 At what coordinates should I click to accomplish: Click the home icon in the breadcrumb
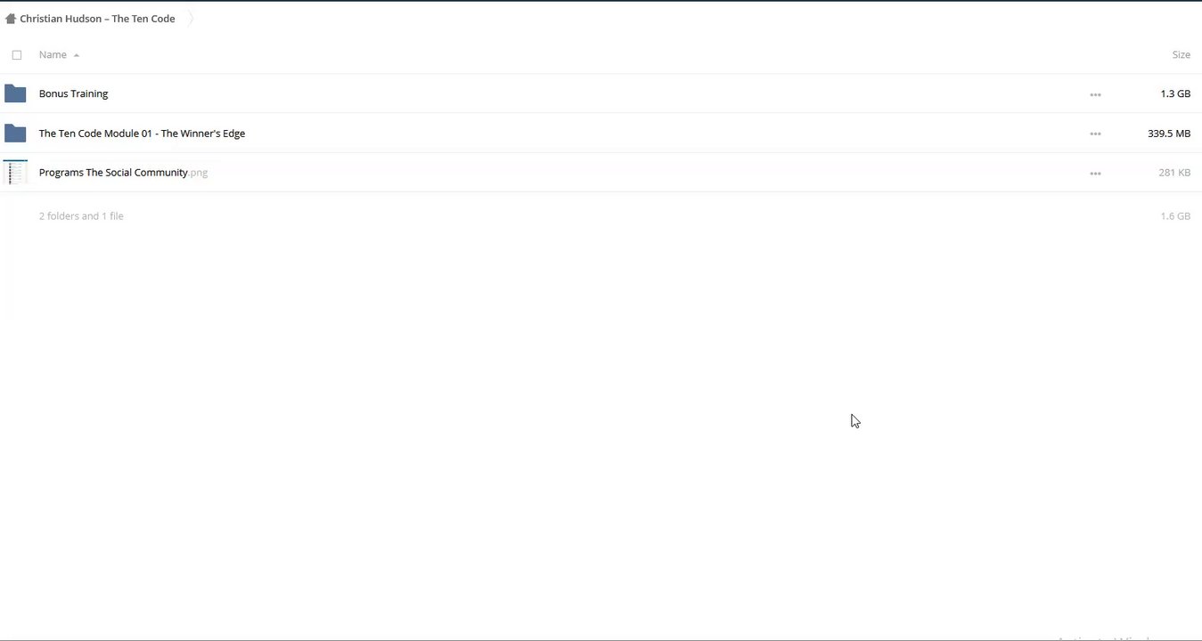coord(11,19)
